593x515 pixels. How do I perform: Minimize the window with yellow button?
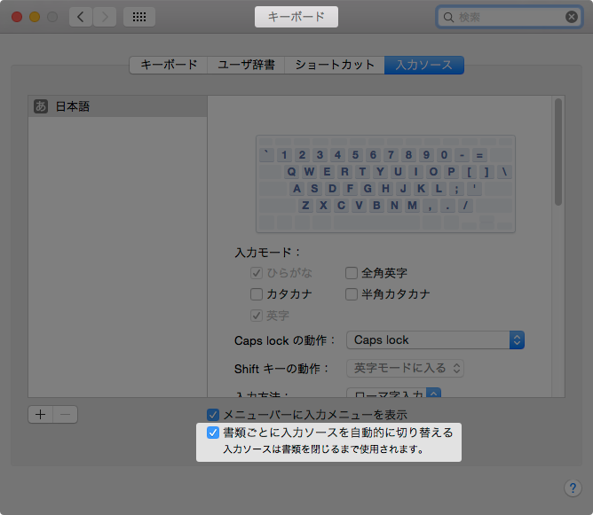(35, 17)
